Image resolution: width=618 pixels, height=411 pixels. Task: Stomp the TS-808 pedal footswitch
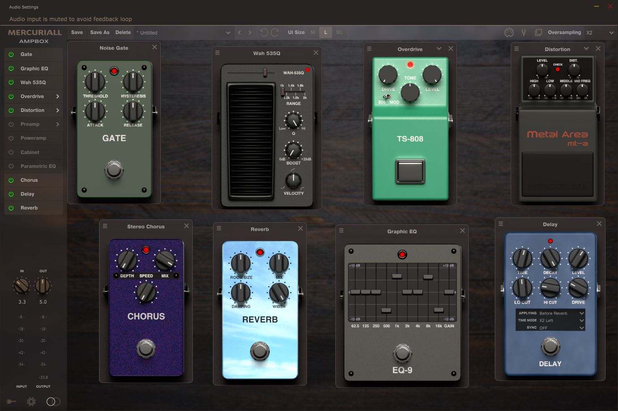tap(410, 171)
